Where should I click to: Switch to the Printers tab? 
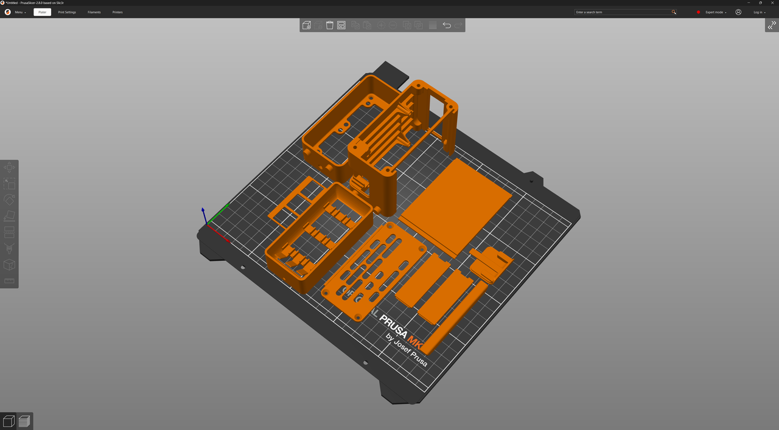pyautogui.click(x=117, y=12)
